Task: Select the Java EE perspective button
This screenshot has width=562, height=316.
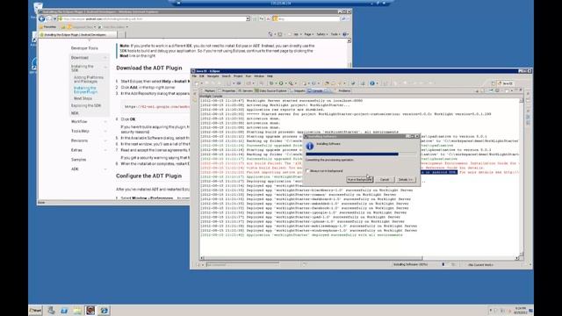Action: pos(506,83)
